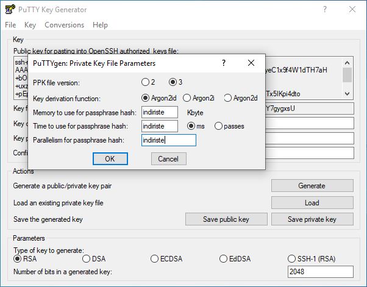Click 'Time to use for passphrase hash:' label

(80, 126)
